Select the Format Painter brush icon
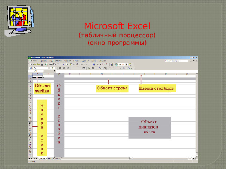 [77, 64]
